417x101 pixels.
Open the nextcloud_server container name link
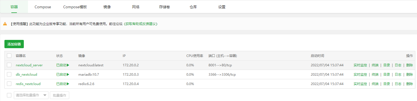[29, 65]
